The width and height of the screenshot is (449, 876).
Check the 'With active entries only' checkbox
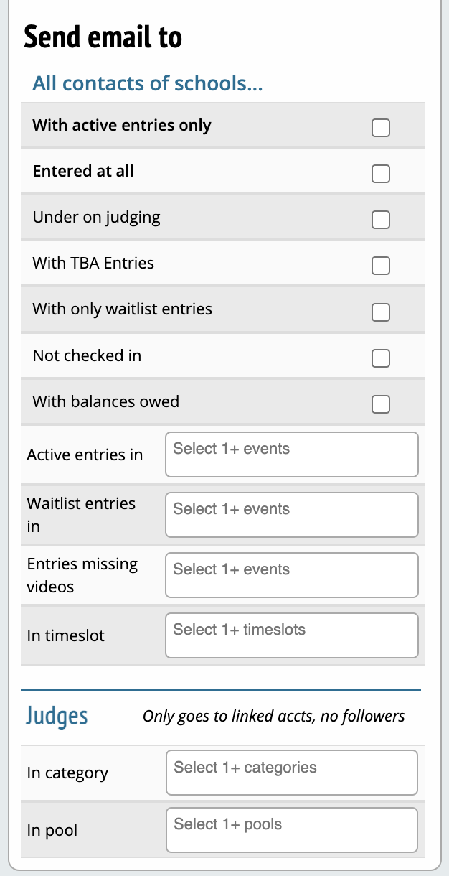pyautogui.click(x=381, y=128)
